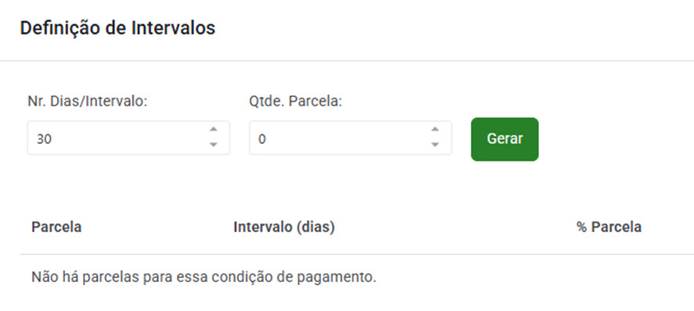Click the Intervalo (dias) column header

click(284, 227)
